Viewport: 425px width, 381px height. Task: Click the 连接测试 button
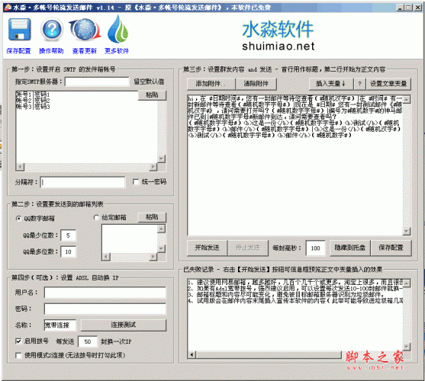click(x=124, y=325)
